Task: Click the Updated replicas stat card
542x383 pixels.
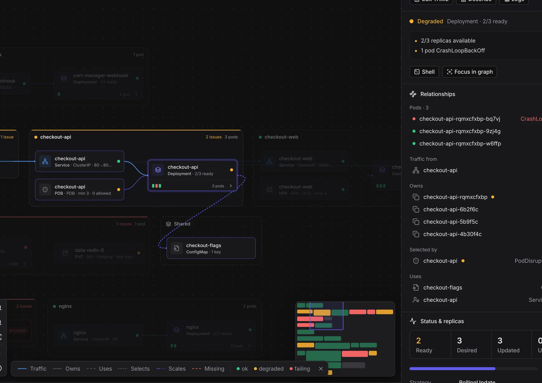Action: [x=512, y=344]
